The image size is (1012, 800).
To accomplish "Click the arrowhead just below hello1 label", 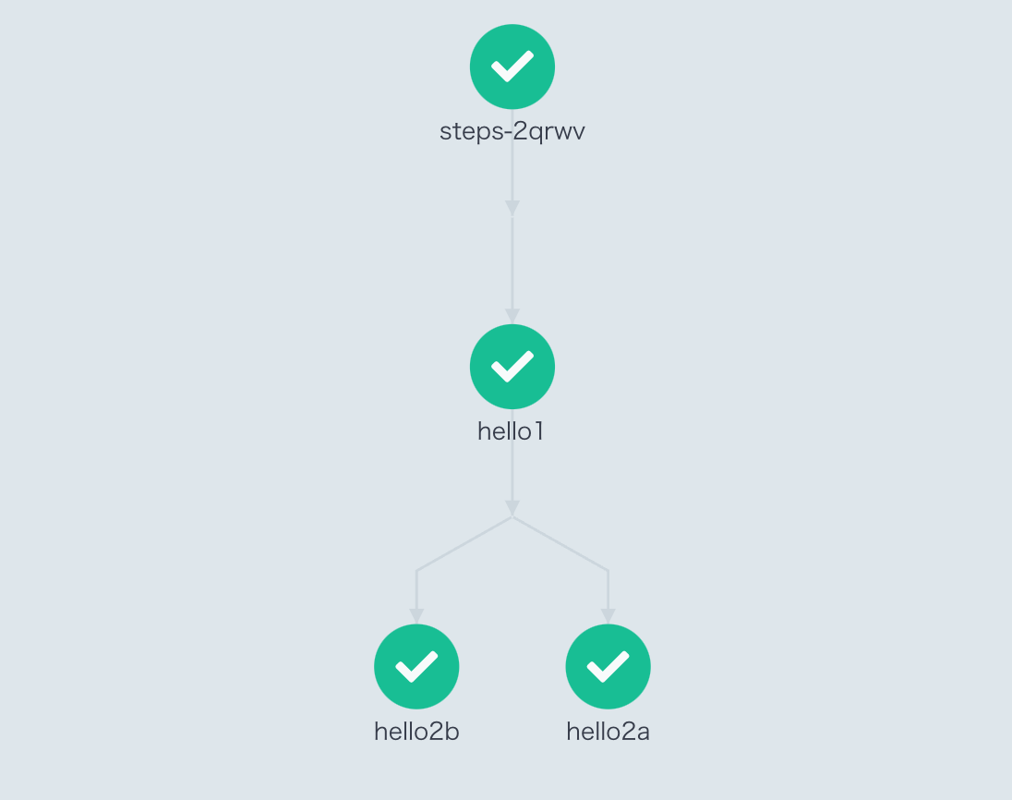I will pos(512,508).
